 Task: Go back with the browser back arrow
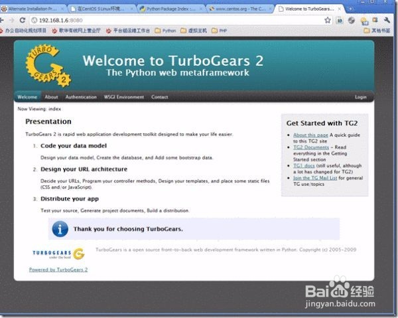[x=2, y=20]
